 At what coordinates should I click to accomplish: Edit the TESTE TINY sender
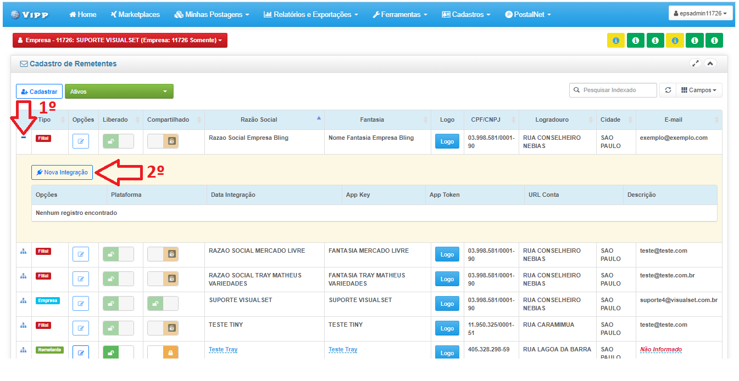(x=81, y=328)
